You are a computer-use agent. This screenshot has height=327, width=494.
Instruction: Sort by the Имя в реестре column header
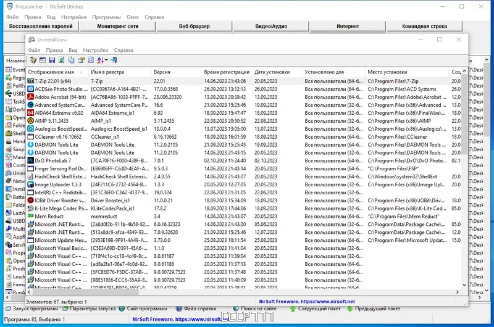tap(120, 72)
